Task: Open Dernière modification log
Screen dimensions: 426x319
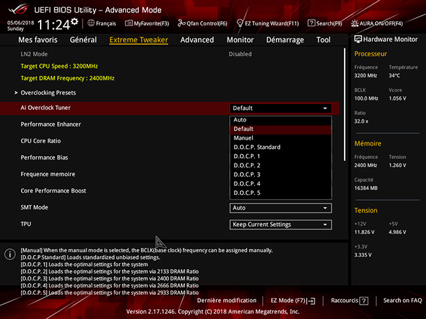Action: [x=227, y=301]
